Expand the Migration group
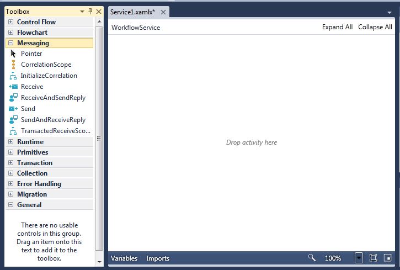The image size is (400, 270). 10,194
